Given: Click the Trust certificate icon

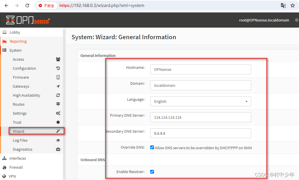Looking at the screenshot, I should click(58, 122).
